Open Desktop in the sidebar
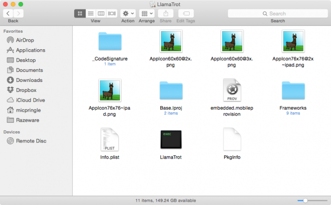This screenshot has height=205, width=331. pos(21,60)
